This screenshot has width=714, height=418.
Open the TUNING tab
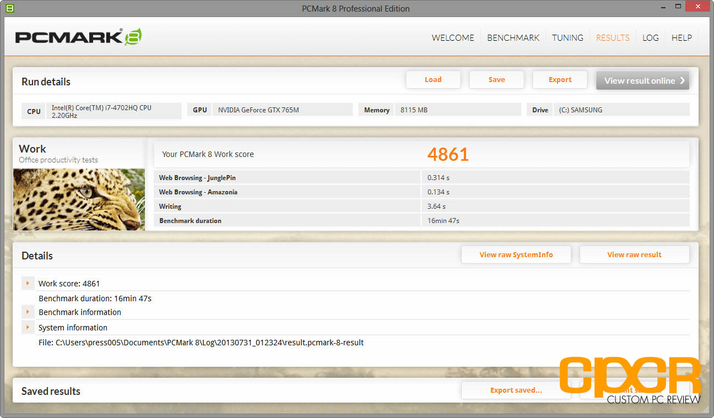[x=567, y=37]
